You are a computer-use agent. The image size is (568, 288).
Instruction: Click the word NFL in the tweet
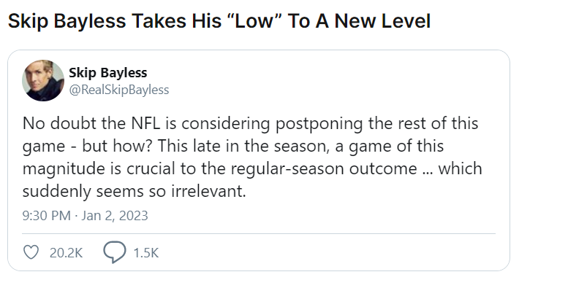tap(145, 123)
